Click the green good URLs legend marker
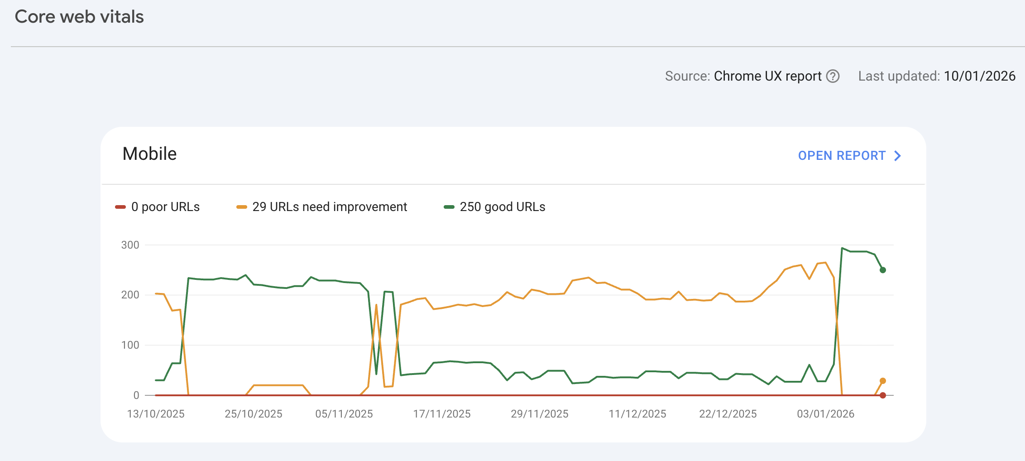1025x461 pixels. point(449,206)
